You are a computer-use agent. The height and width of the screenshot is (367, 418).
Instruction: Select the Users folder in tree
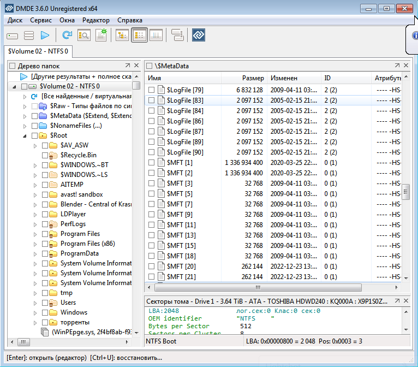pyautogui.click(x=68, y=303)
